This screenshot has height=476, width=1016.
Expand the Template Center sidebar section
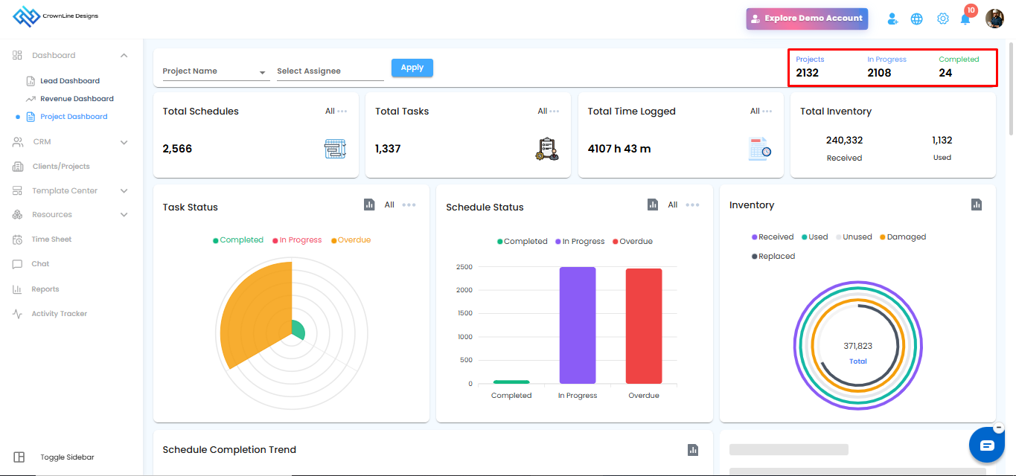click(71, 190)
